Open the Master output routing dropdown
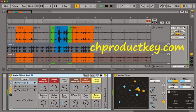The height and width of the screenshot is (112, 196). (178, 38)
